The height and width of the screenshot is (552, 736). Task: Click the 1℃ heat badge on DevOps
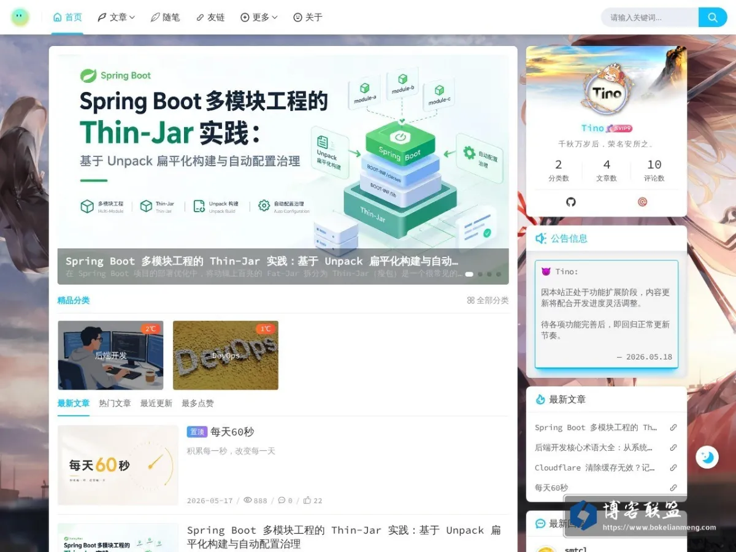266,329
